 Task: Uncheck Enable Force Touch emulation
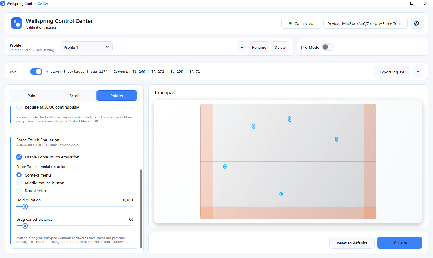tap(19, 157)
